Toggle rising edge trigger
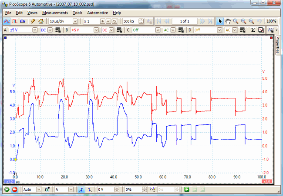 click(81, 189)
